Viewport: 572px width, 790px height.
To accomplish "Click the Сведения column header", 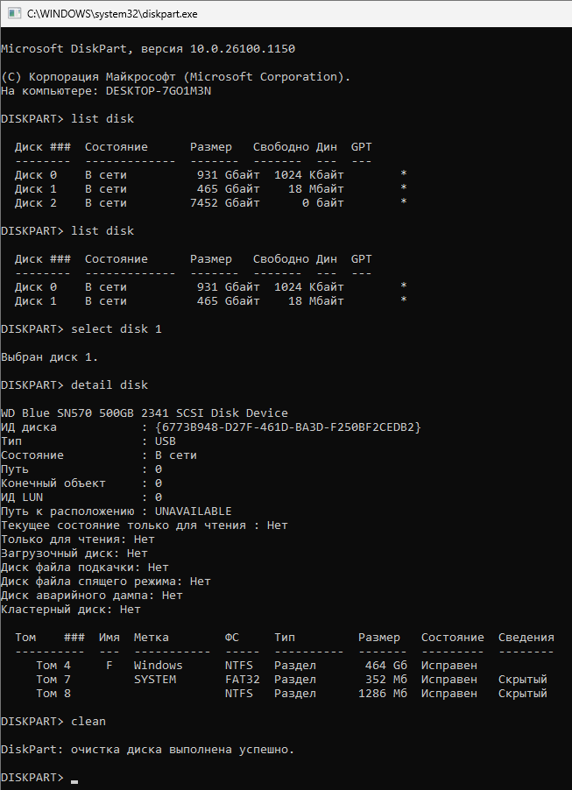I will point(526,638).
